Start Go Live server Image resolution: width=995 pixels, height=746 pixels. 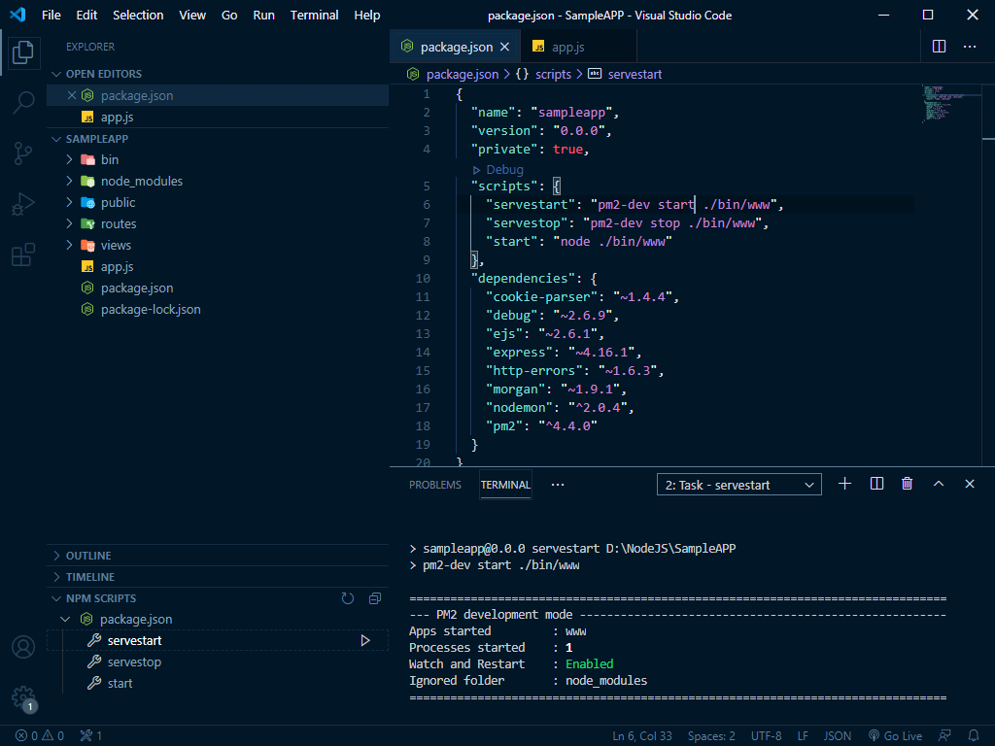pos(895,736)
